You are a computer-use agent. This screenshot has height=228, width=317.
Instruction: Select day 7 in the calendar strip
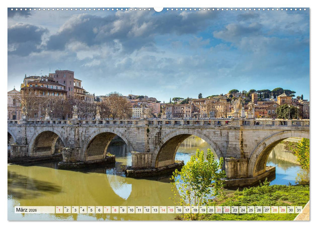tap(107, 210)
